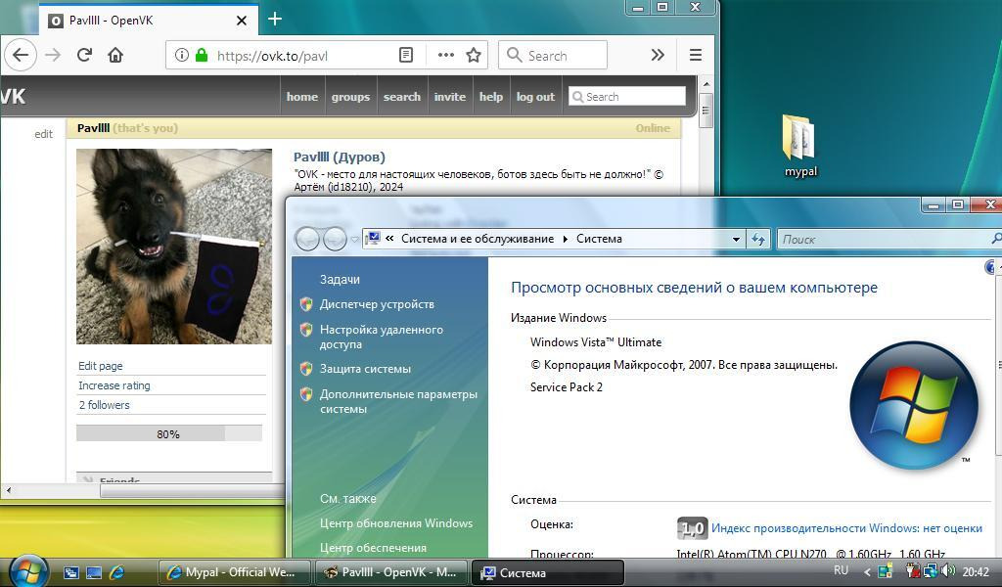
Task: Click the 20:42 clock
Action: pyautogui.click(x=976, y=571)
